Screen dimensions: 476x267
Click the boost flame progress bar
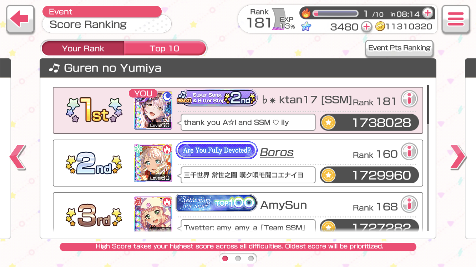click(x=335, y=14)
